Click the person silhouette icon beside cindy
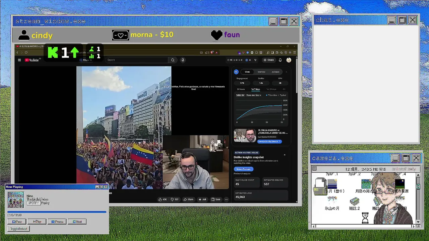This screenshot has width=429, height=241. (23, 35)
